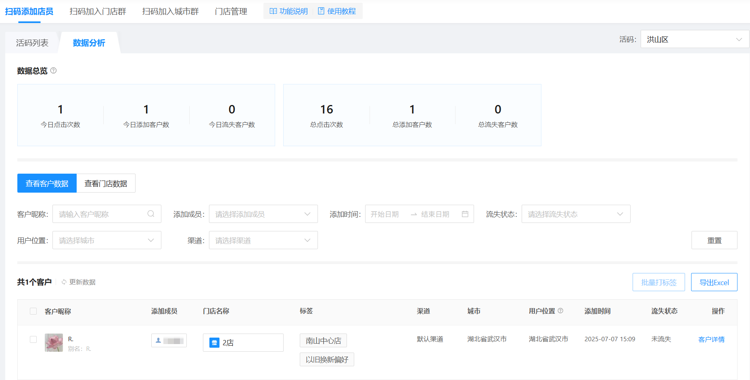Click the 功能说明 book icon
Screen dimensions: 750x380
[273, 11]
